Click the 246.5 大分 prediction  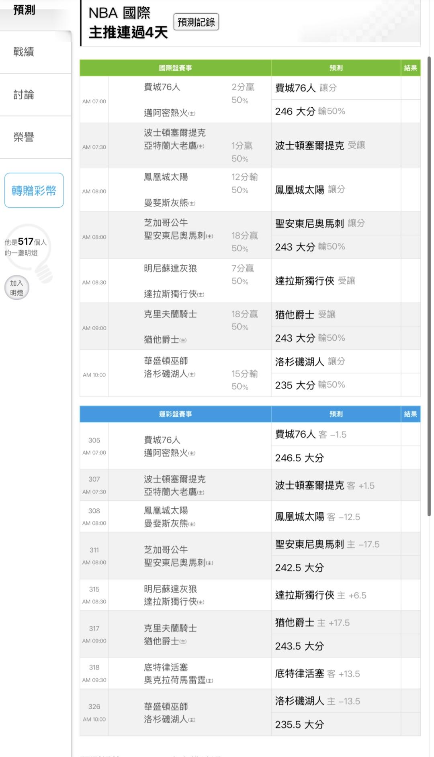point(299,458)
